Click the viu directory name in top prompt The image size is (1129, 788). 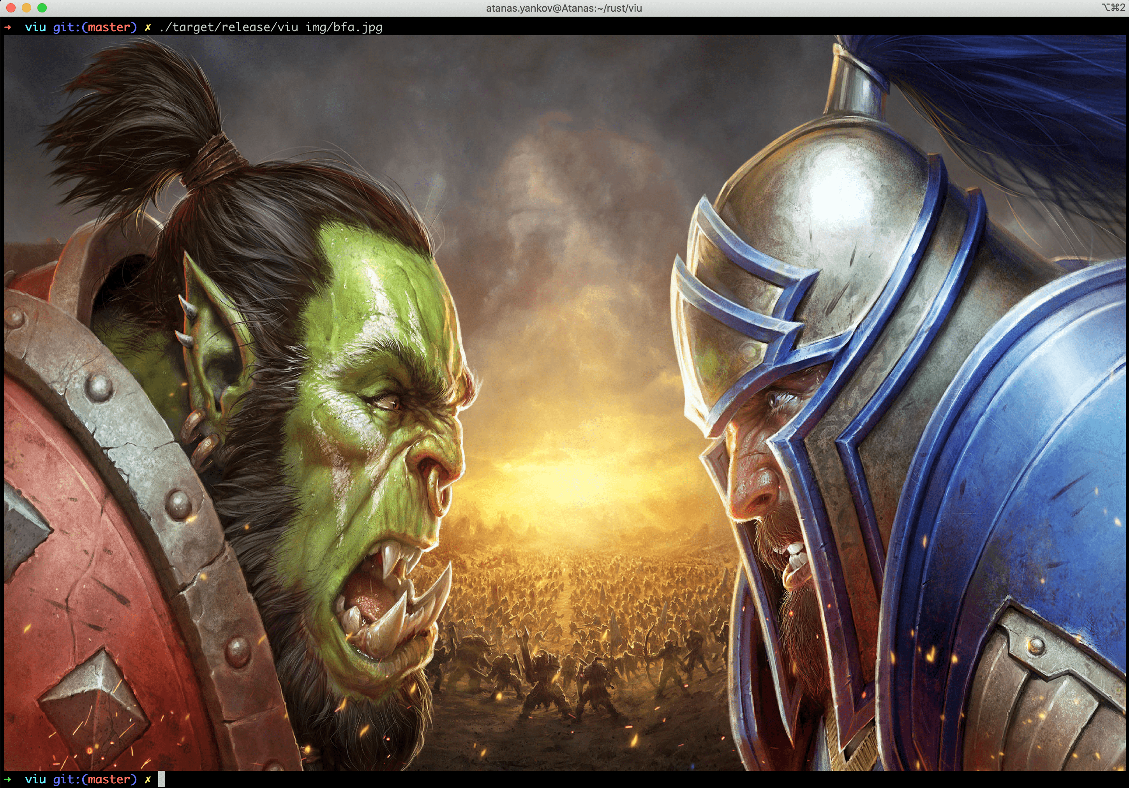tap(35, 28)
